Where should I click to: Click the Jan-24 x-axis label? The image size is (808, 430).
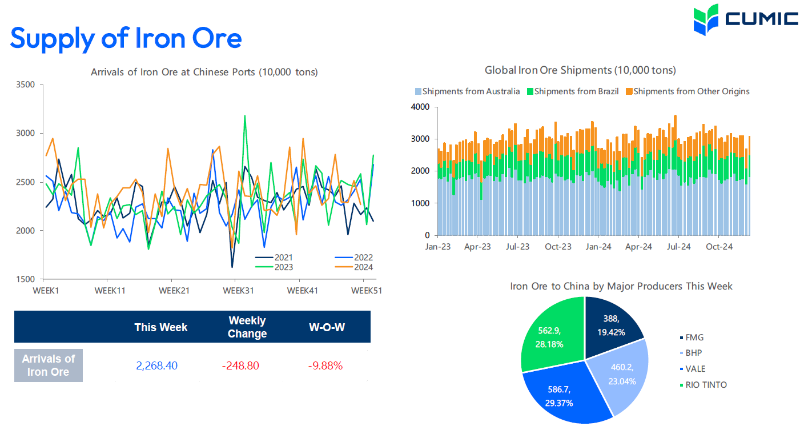(598, 247)
